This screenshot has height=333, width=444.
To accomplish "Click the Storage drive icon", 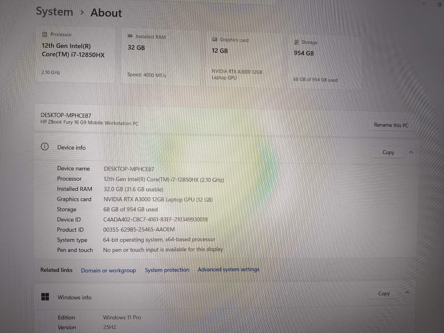I will tap(296, 42).
